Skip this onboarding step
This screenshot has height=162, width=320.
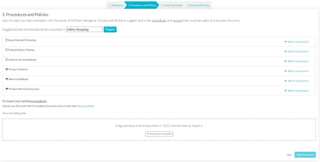click(x=289, y=155)
